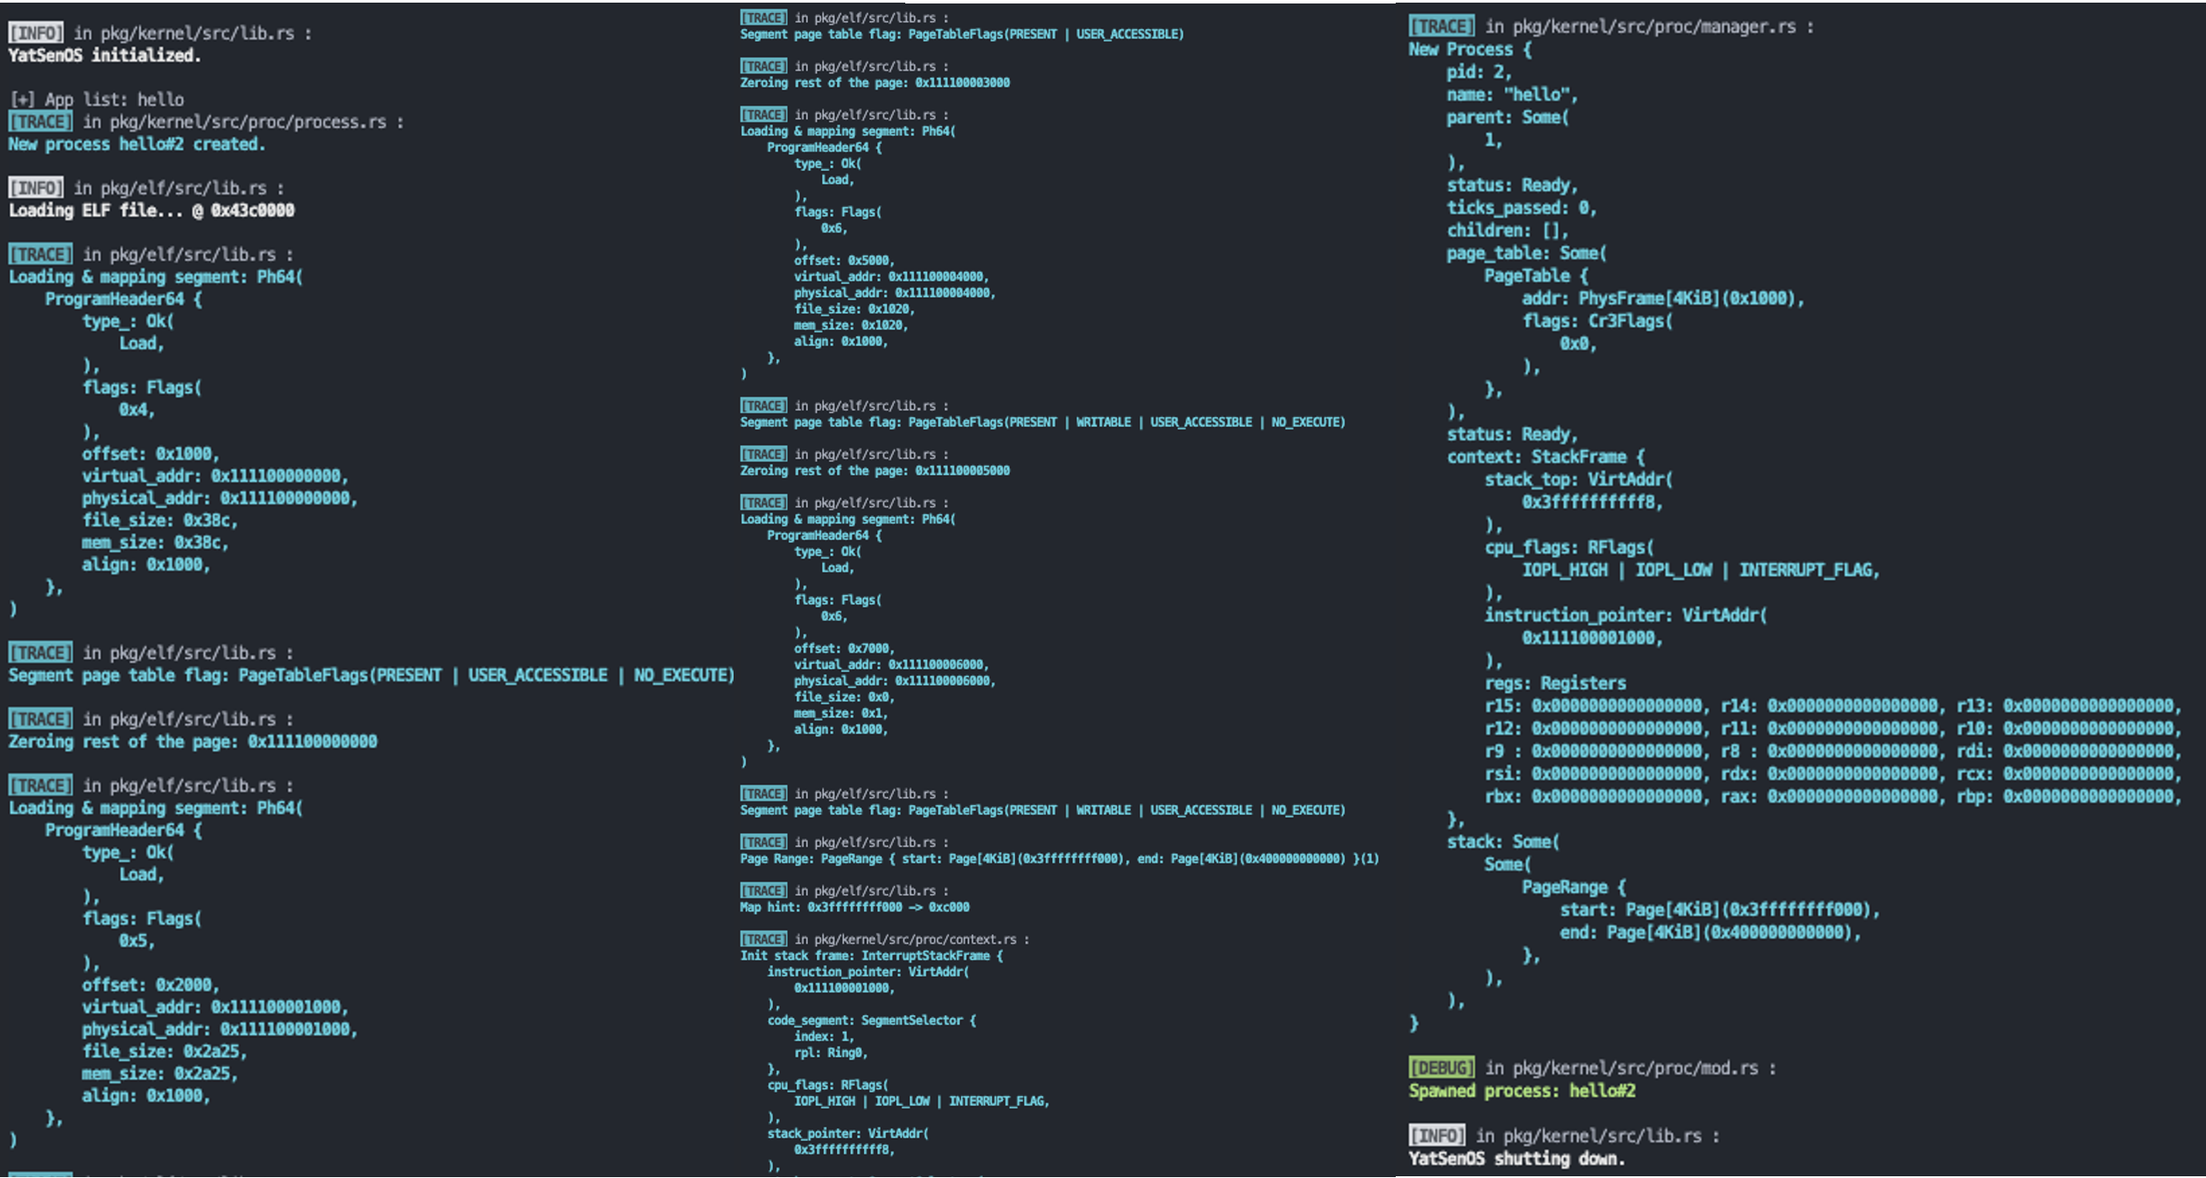Click the flags value '0x4,'
Viewport: 2206px width, 1178px height.
137,410
